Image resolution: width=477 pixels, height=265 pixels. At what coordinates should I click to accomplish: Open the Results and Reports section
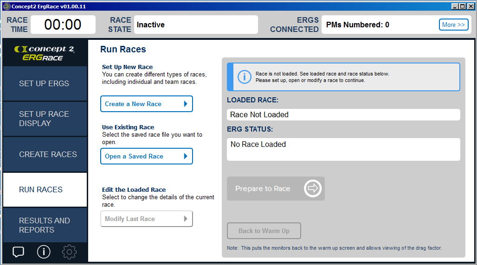[x=45, y=225]
